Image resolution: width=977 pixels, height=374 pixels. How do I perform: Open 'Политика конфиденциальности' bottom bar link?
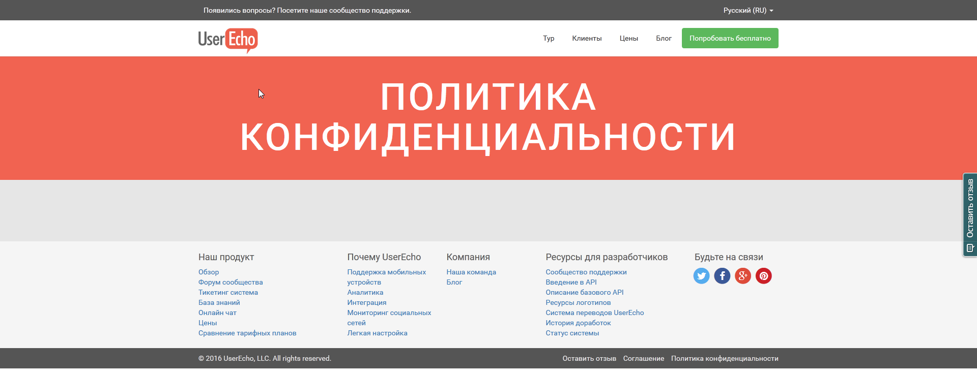tap(725, 358)
